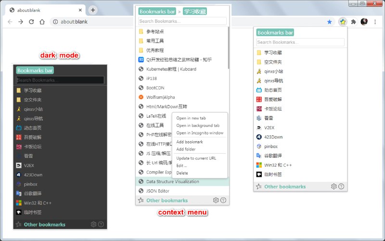Reload the page with the refresh icon
Image resolution: width=385 pixels, height=241 pixels.
point(31,22)
